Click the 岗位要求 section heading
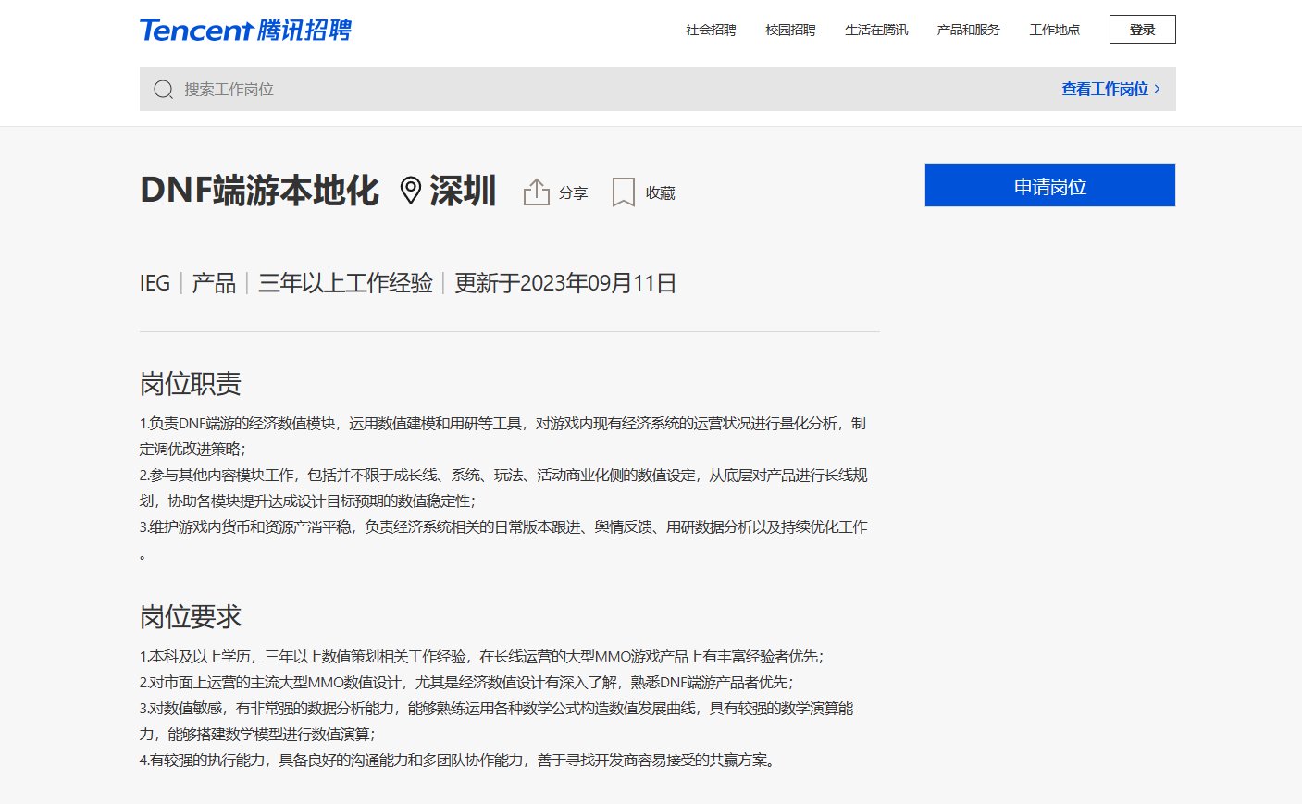Screen dimensions: 1302x804 [x=191, y=616]
